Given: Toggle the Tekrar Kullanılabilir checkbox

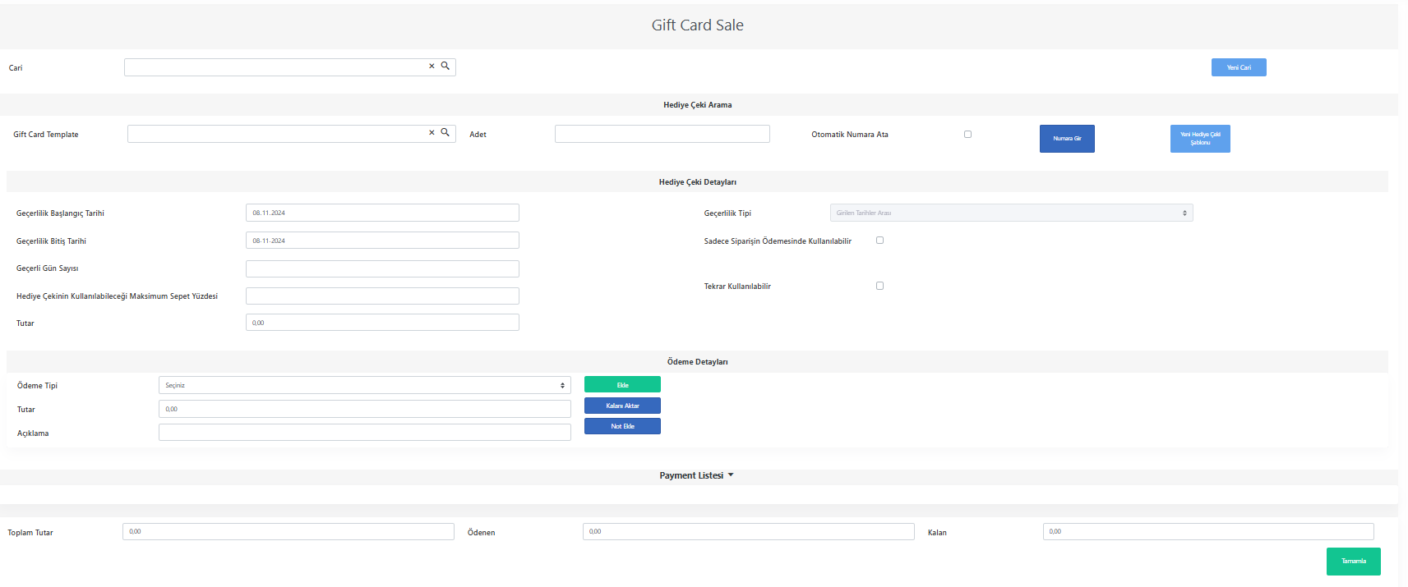Looking at the screenshot, I should tap(879, 286).
